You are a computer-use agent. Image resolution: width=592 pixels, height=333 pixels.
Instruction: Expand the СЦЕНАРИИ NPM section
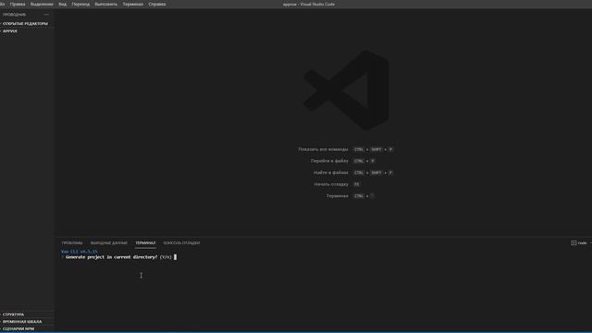coord(18,329)
